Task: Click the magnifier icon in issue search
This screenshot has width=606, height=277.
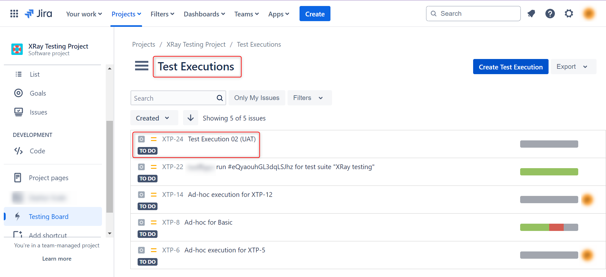Action: 220,98
